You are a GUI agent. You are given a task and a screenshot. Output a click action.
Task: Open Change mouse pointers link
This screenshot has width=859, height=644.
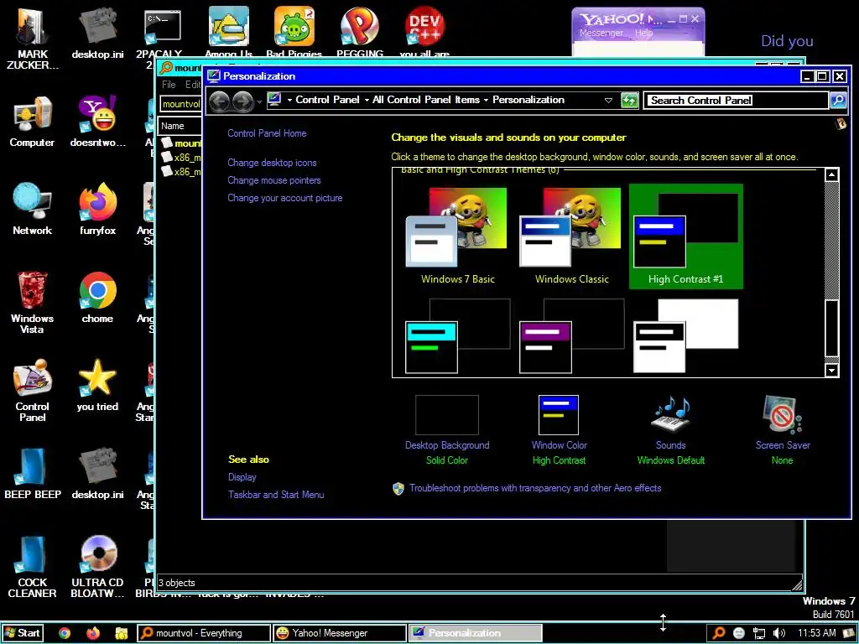pos(274,180)
